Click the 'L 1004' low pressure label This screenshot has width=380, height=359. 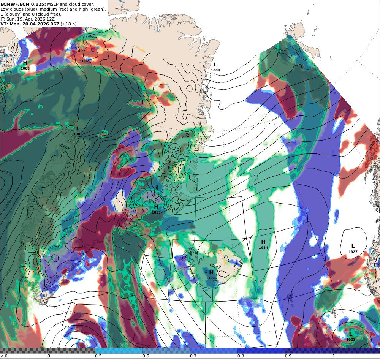click(x=215, y=67)
